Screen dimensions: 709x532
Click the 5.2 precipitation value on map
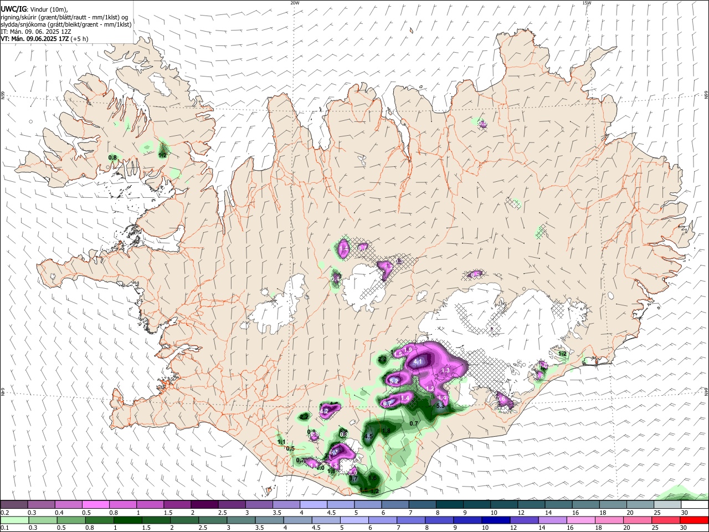point(394,381)
